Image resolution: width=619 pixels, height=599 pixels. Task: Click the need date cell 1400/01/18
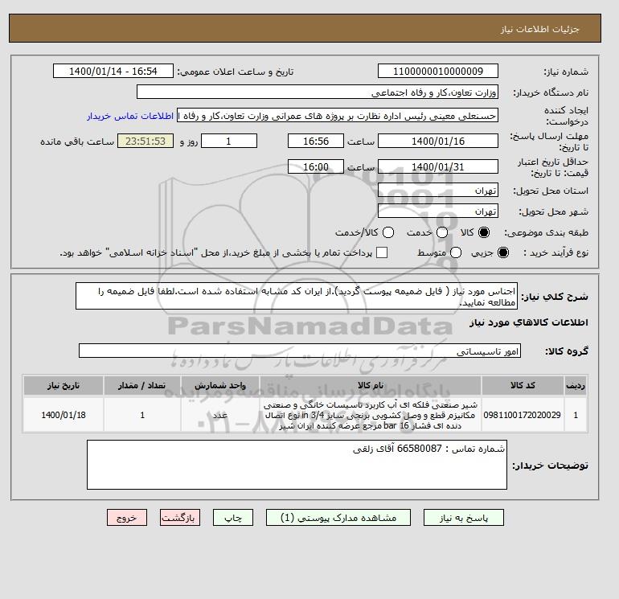pos(64,415)
